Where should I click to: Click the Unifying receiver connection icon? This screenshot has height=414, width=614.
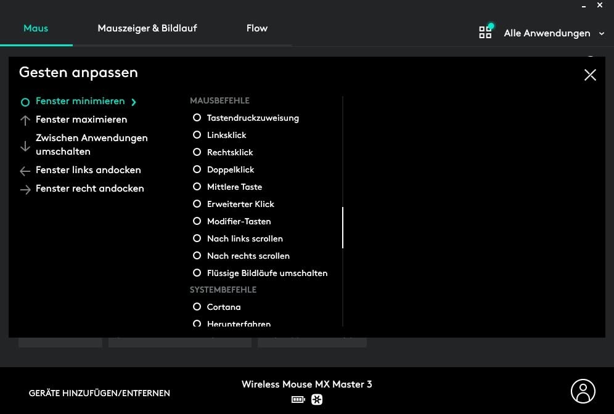(317, 399)
